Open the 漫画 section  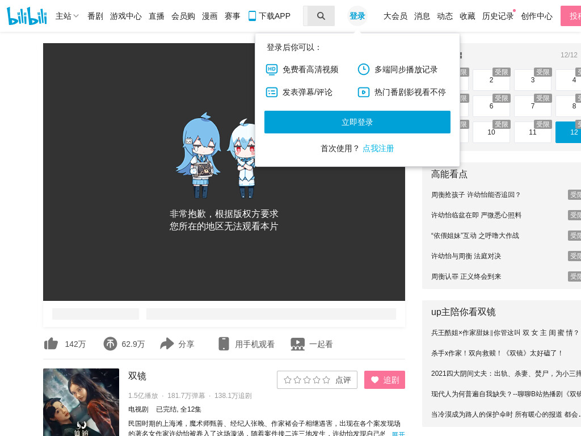(210, 16)
